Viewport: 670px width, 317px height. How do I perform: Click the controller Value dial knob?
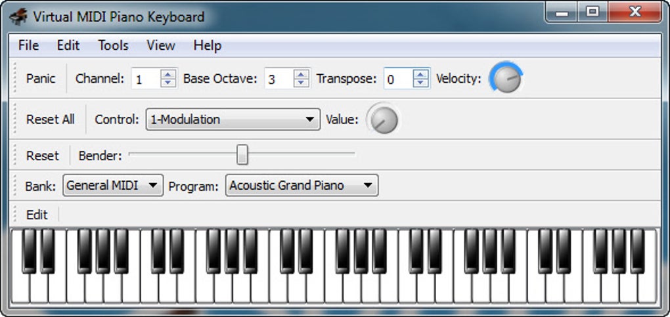(x=384, y=119)
